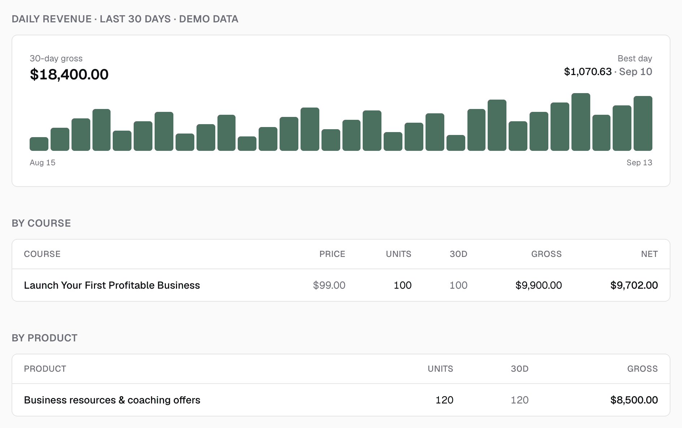Click the UNITS header in By Course table
The width and height of the screenshot is (682, 428).
(398, 254)
